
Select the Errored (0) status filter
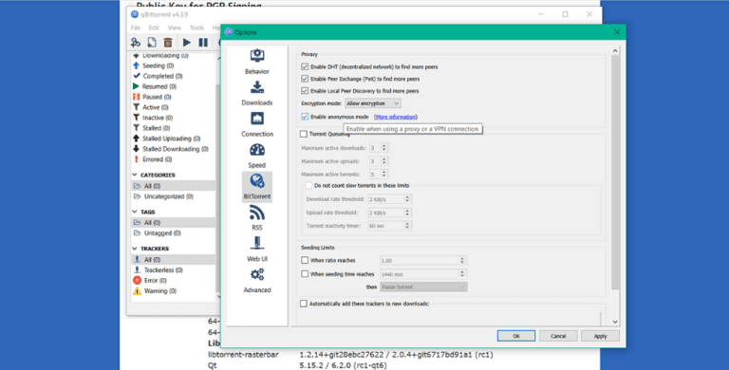point(153,159)
